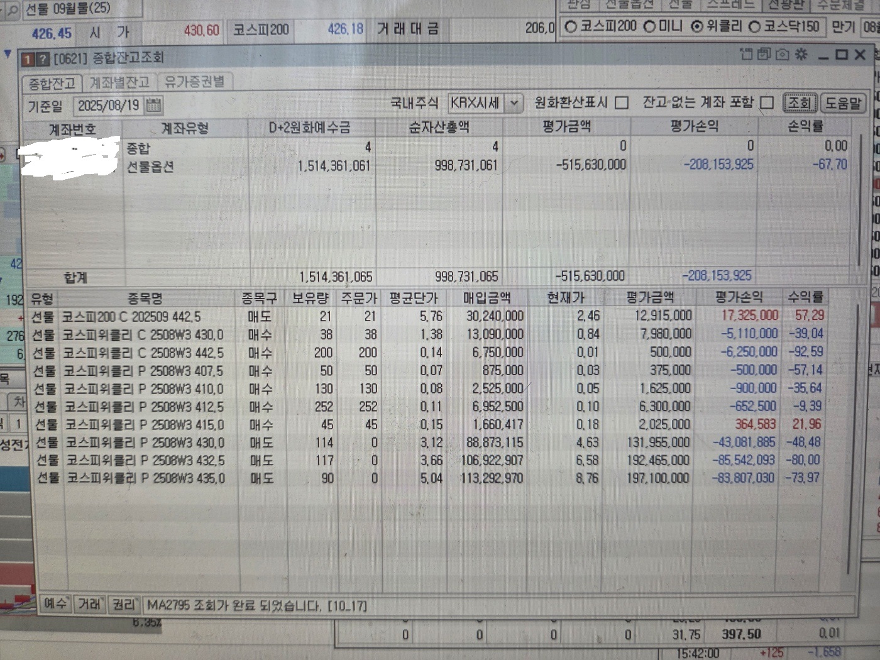880x660 pixels.
Task: Select the 미니 radio button
Action: [650, 27]
